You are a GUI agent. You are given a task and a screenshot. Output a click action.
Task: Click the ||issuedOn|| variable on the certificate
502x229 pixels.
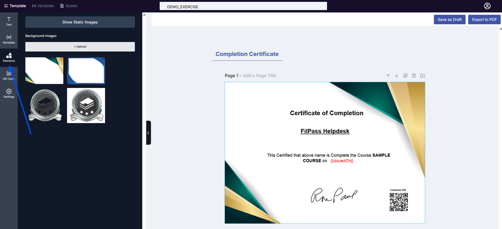pyautogui.click(x=342, y=161)
